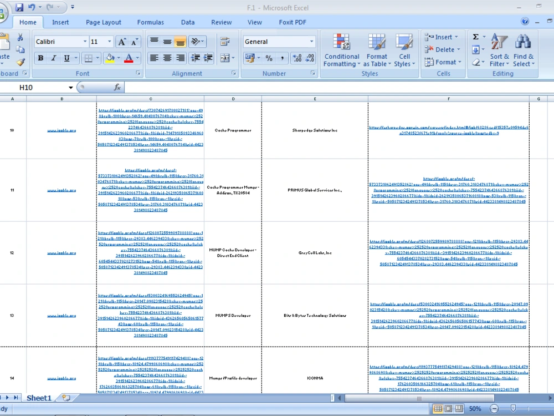Apply the red Font Color
This screenshot has height=416, width=554.
click(x=129, y=58)
